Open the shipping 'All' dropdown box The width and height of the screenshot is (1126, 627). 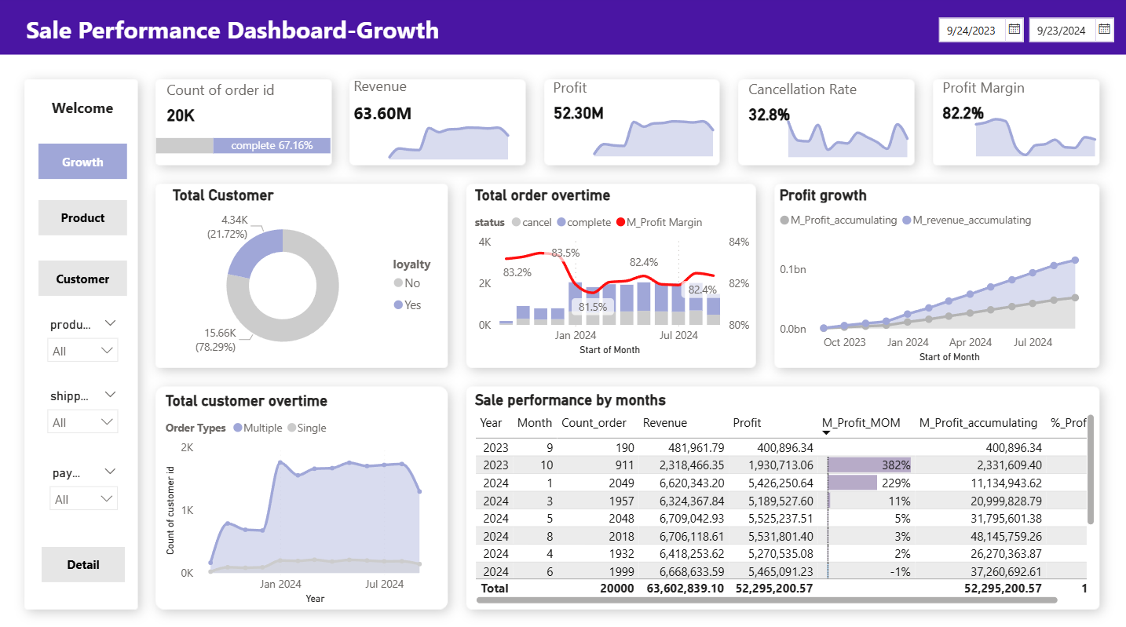(82, 422)
